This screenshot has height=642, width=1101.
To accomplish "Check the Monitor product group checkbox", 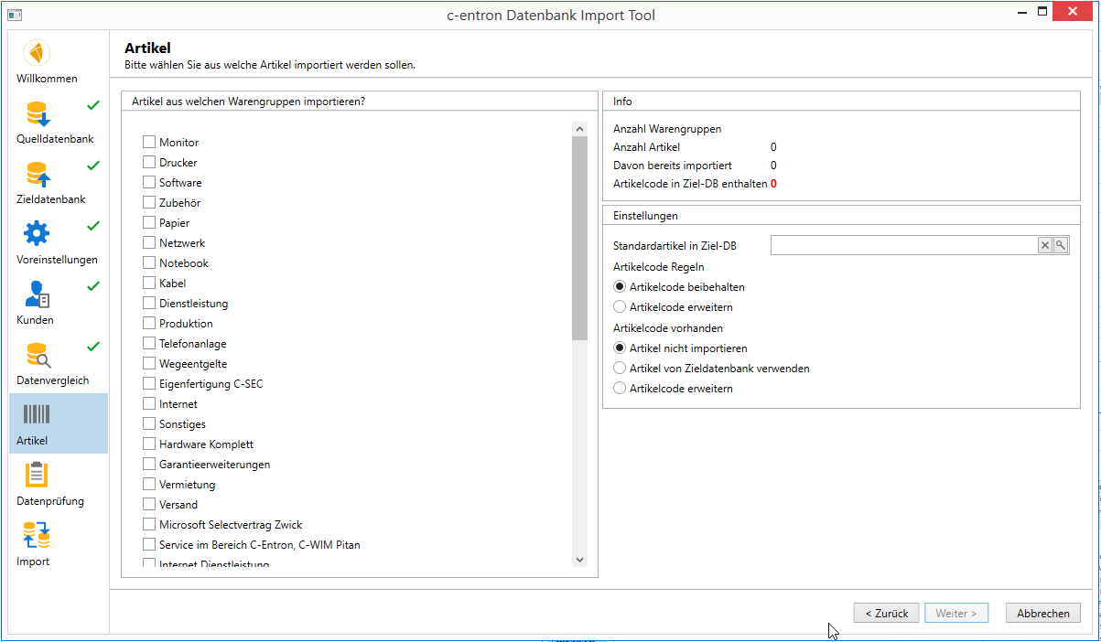I will click(x=149, y=143).
